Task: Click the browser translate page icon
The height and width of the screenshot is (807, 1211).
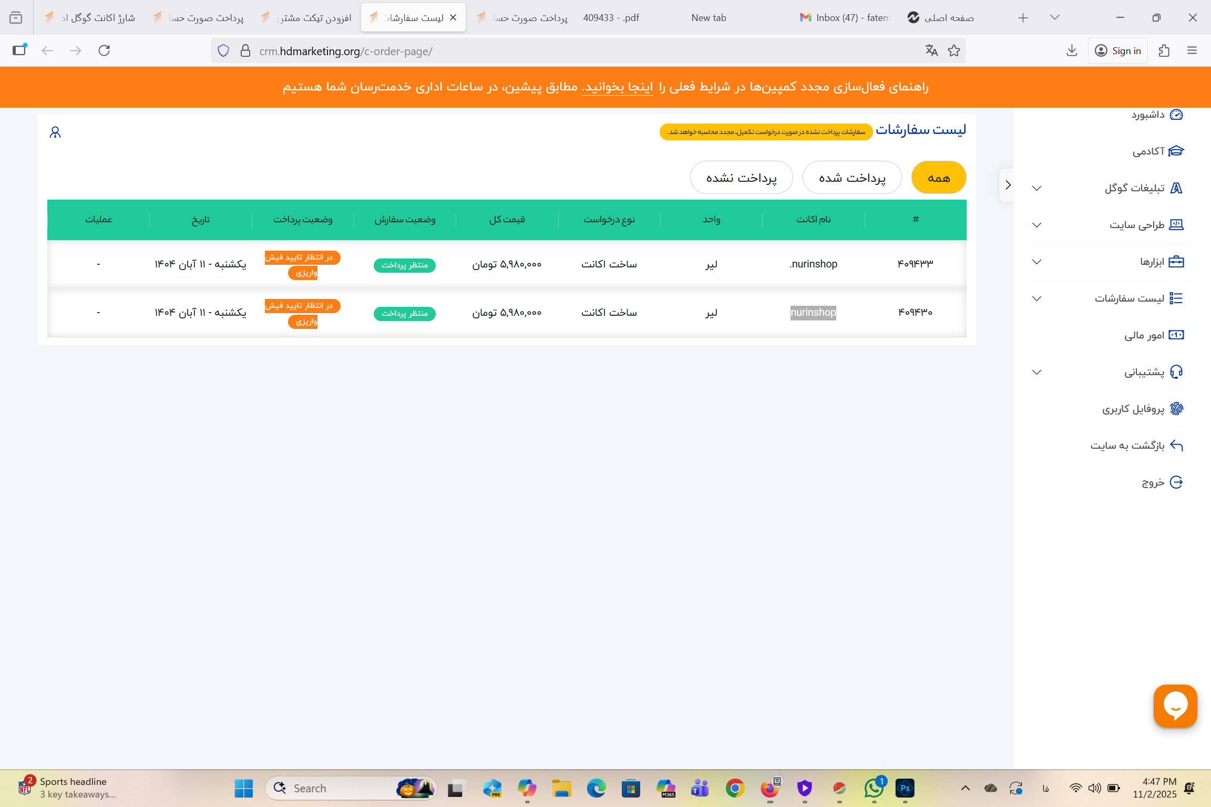Action: tap(931, 50)
